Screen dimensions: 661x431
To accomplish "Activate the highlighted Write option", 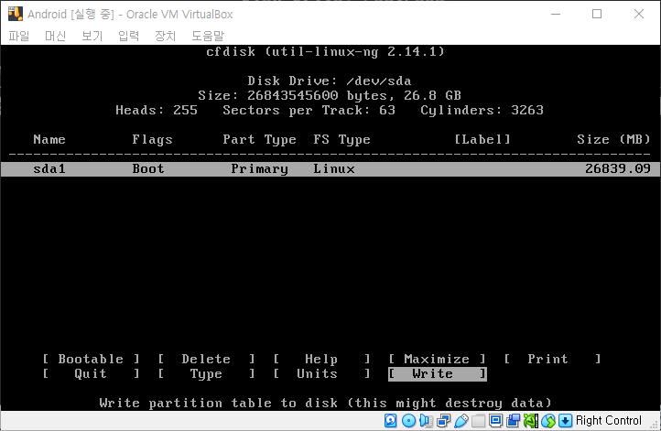I will pos(437,374).
